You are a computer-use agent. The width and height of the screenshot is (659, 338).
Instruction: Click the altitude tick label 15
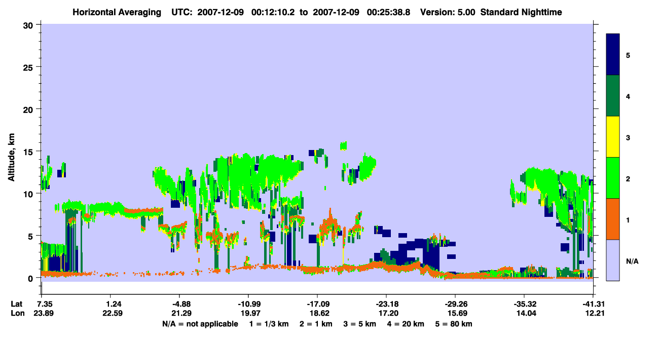[29, 152]
